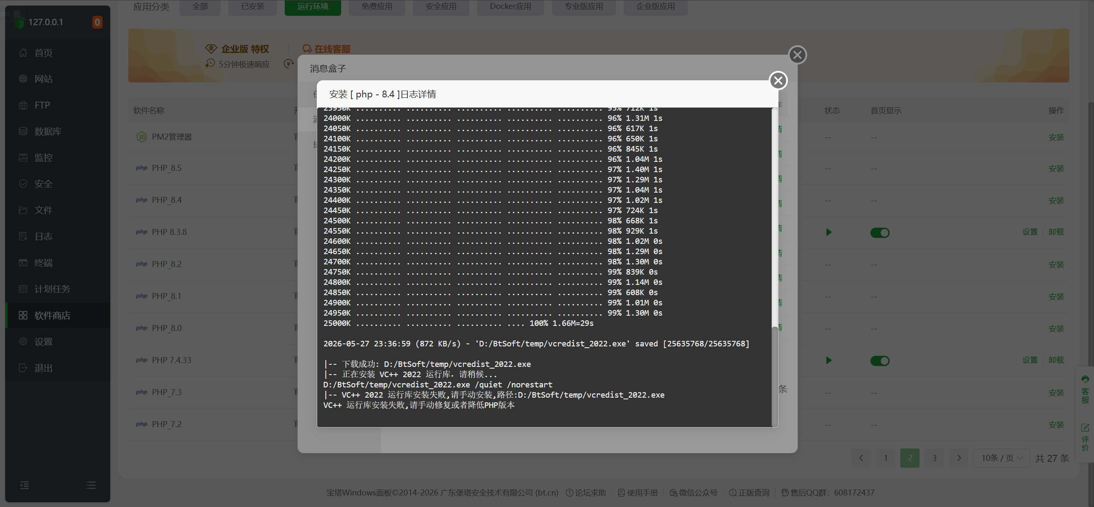Click 卸载 for PHP 8.3.8
The width and height of the screenshot is (1094, 507).
(1056, 232)
